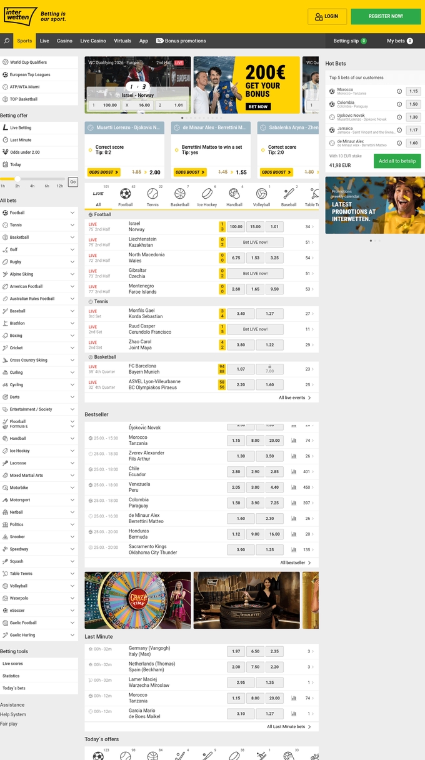The width and height of the screenshot is (425, 760).
Task: Open statistics icon for Venezuela - Peru
Action: (294, 487)
